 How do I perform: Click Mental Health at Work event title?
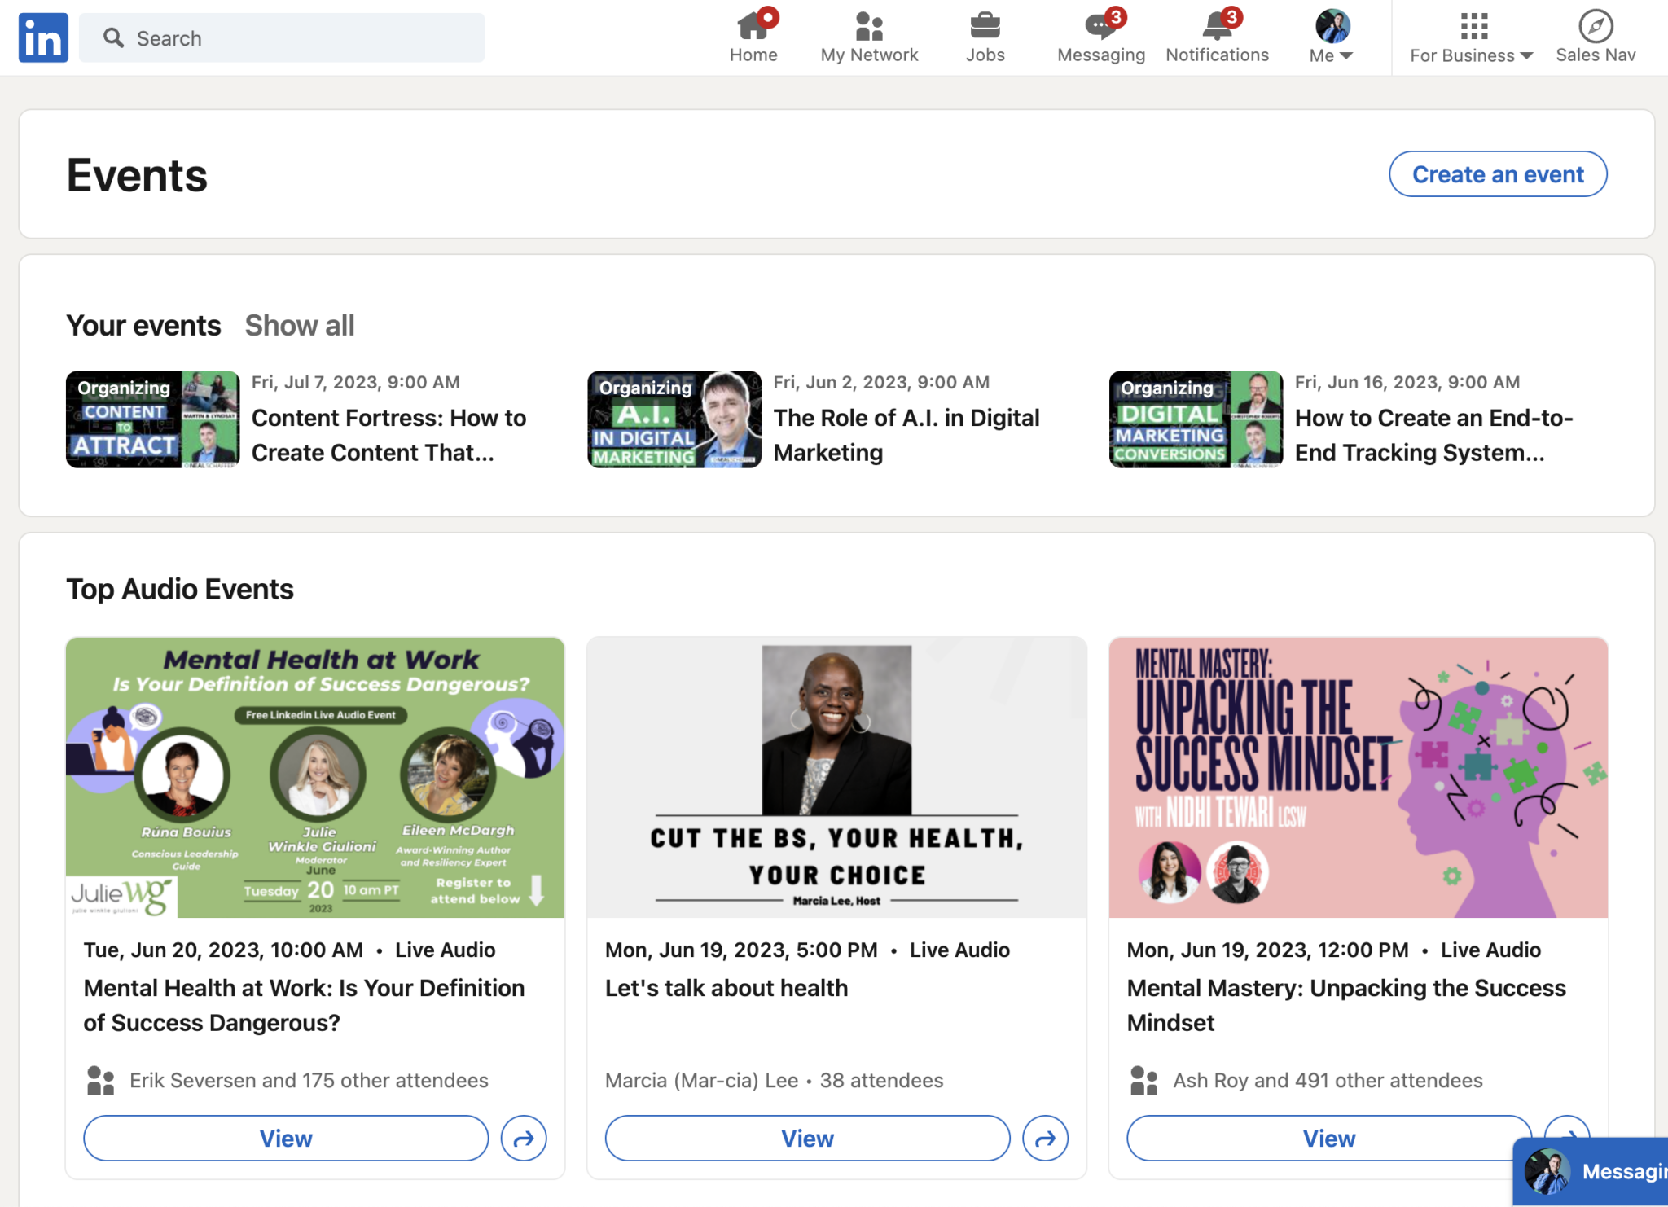[x=305, y=1005]
